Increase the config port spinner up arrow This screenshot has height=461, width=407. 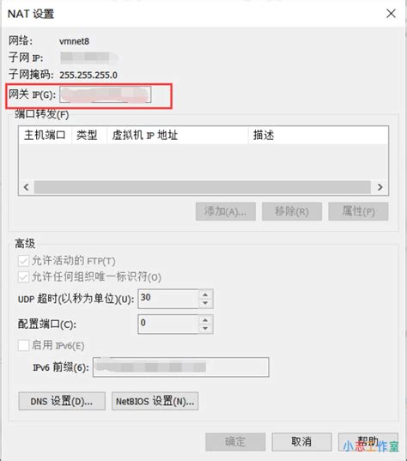[205, 320]
